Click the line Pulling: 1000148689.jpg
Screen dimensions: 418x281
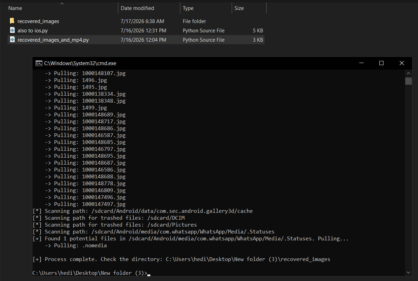click(85, 115)
